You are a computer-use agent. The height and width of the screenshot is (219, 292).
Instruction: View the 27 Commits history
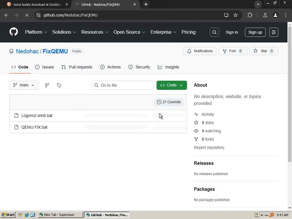pyautogui.click(x=169, y=102)
